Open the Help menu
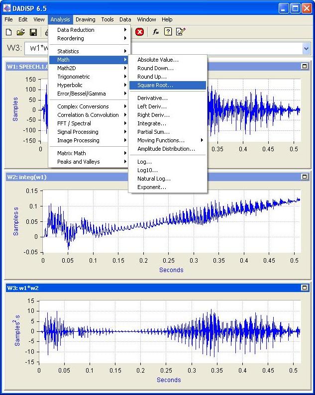Image resolution: width=315 pixels, height=395 pixels. [x=167, y=19]
